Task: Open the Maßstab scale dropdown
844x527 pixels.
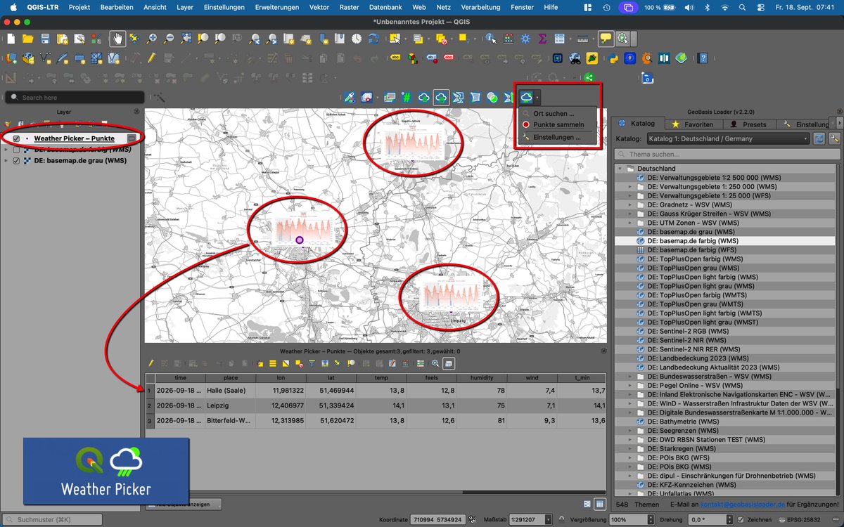Action: coord(549,519)
